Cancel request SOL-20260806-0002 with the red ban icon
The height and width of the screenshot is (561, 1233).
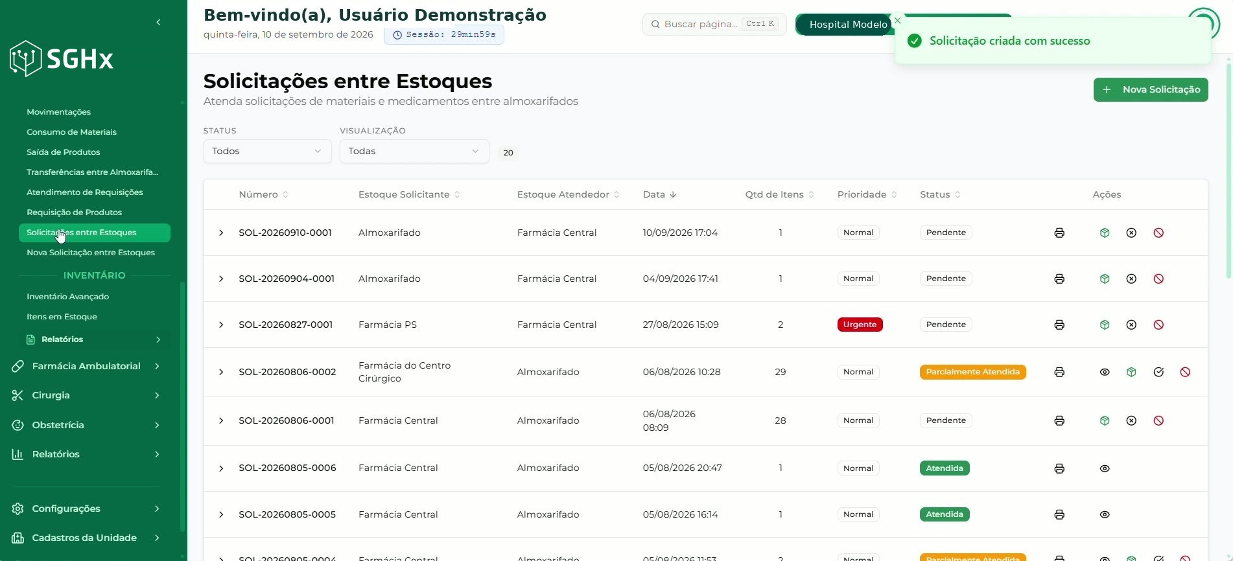[x=1185, y=372]
